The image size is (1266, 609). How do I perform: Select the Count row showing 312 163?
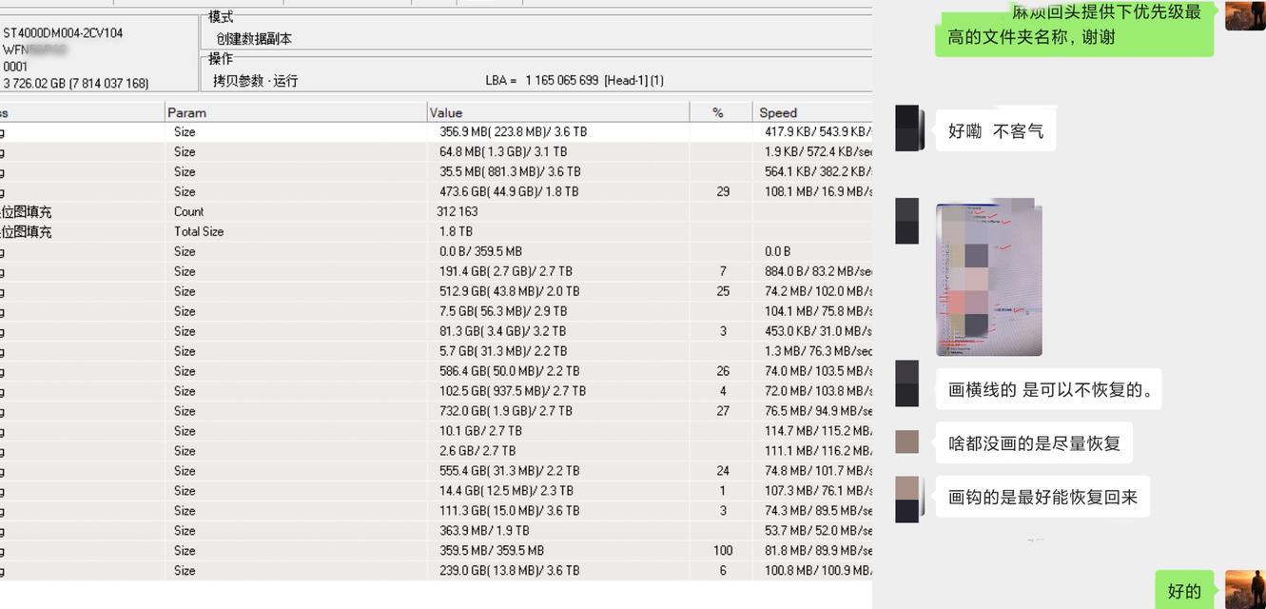pyautogui.click(x=457, y=212)
